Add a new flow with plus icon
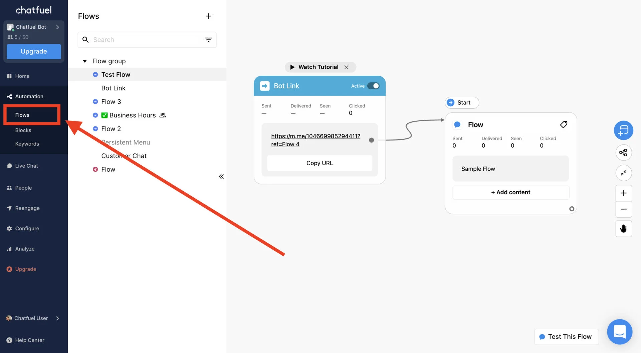641x353 pixels. click(208, 16)
